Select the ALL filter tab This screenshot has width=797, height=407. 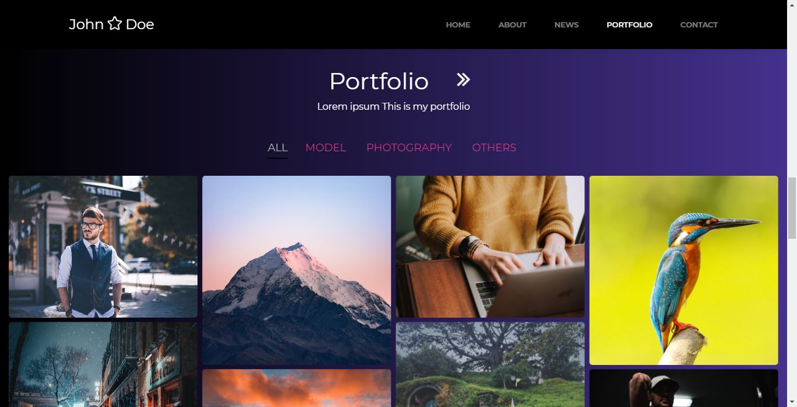coord(278,148)
